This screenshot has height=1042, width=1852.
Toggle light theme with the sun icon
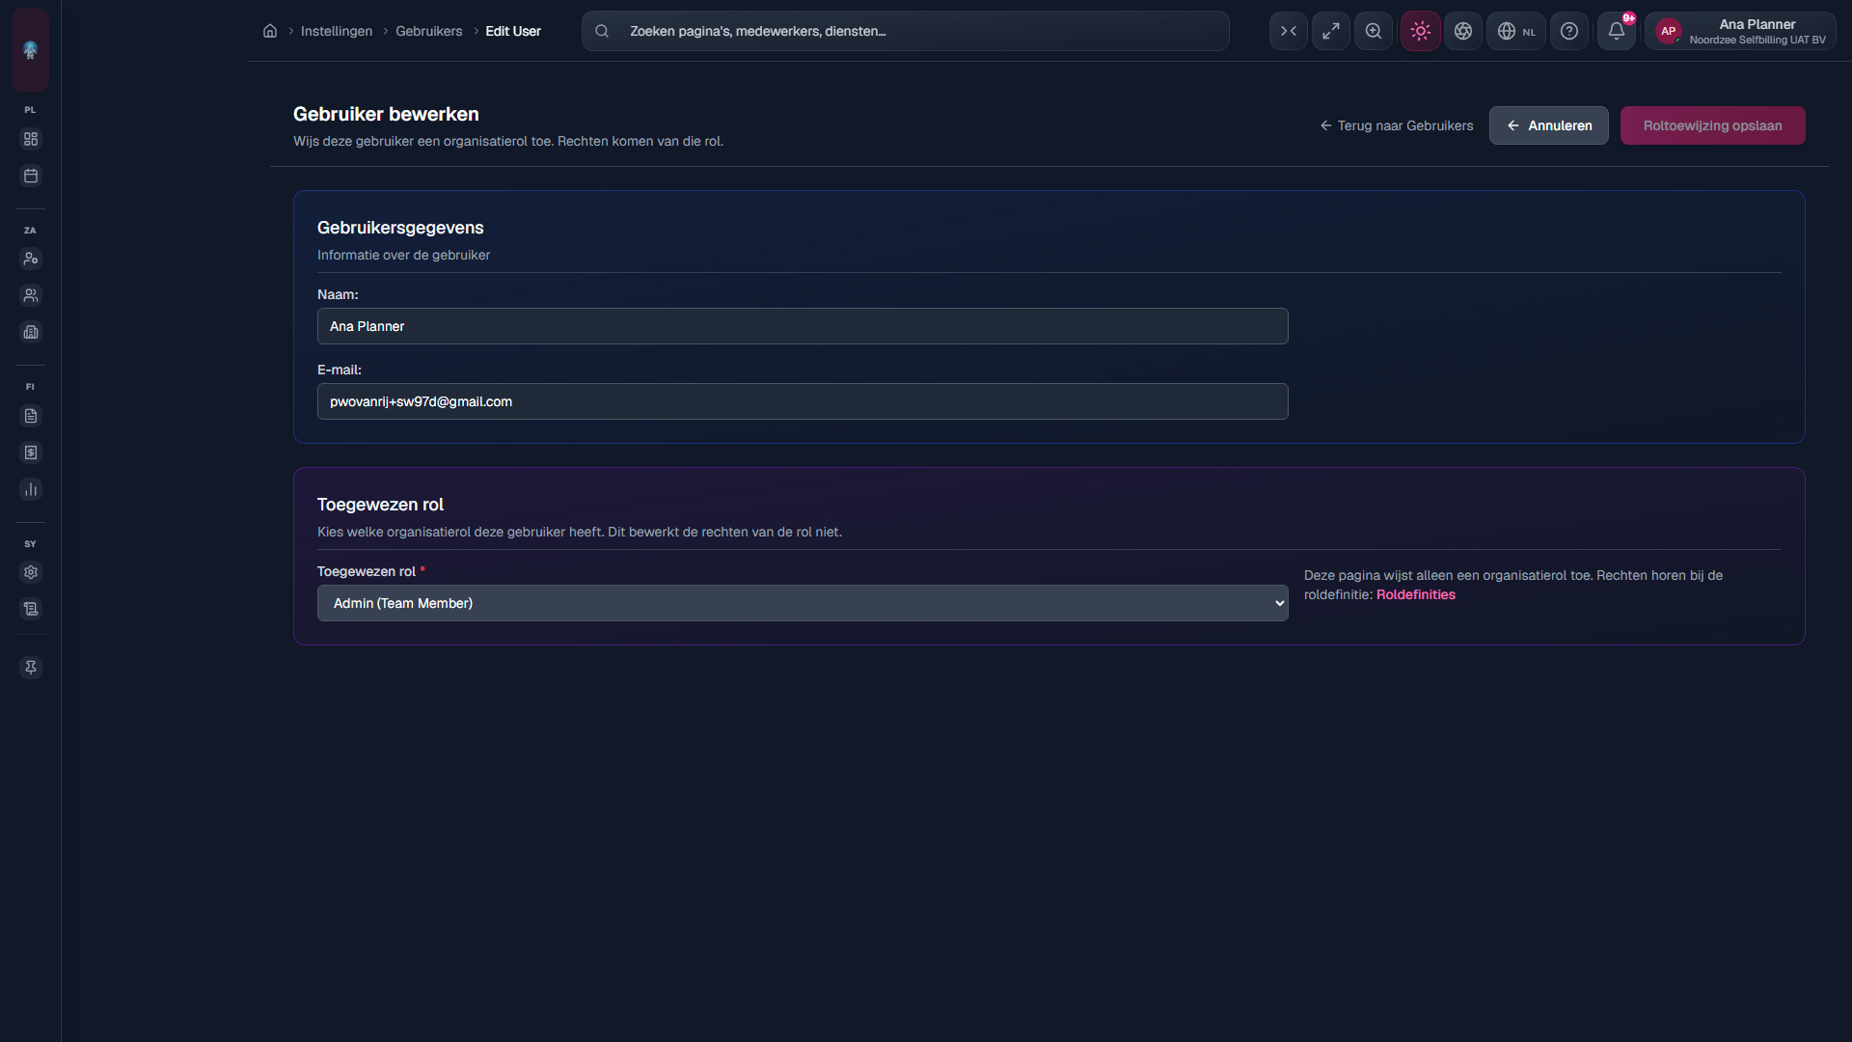coord(1421,31)
